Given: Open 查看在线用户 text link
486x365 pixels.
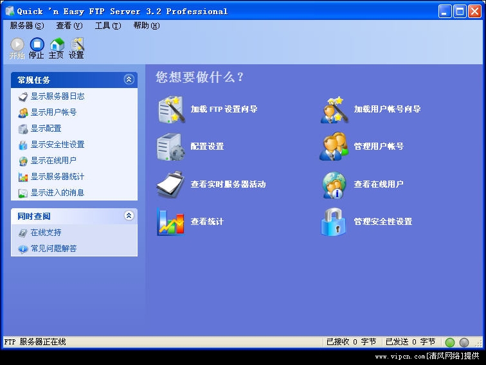Looking at the screenshot, I should [x=379, y=184].
